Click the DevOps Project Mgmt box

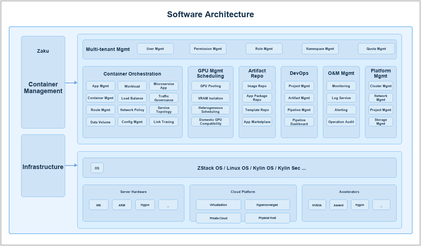pyautogui.click(x=299, y=86)
